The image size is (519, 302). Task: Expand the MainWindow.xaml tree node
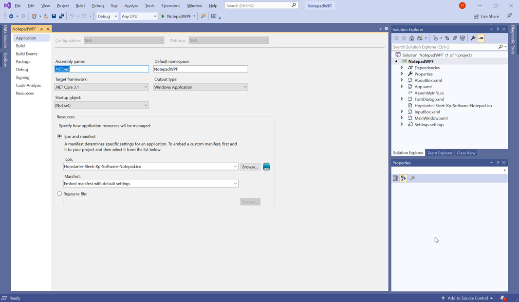pyautogui.click(x=402, y=118)
